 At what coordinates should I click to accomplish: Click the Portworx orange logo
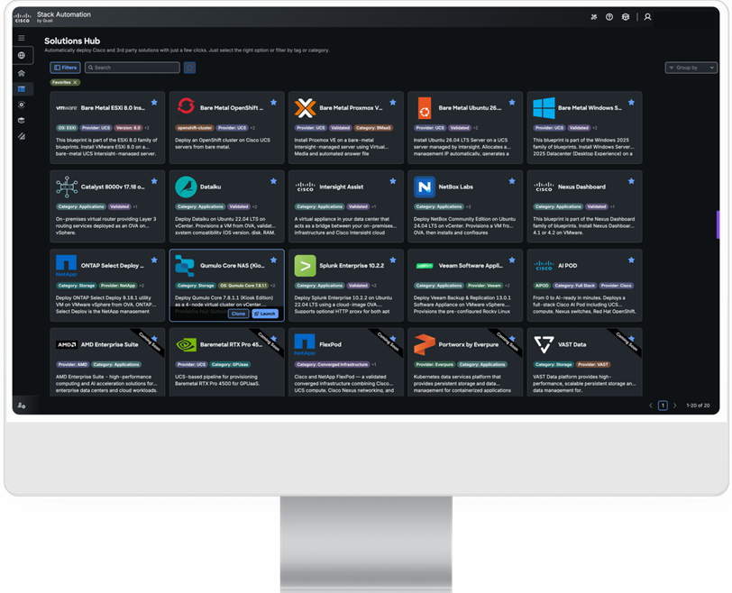(x=425, y=345)
